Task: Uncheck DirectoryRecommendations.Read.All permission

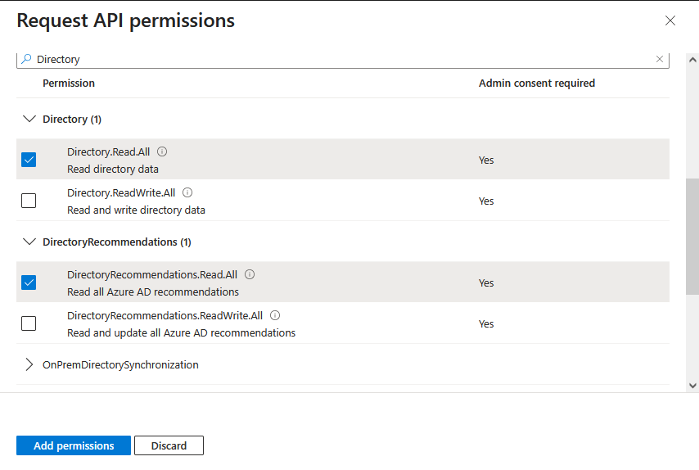Action: 29,282
